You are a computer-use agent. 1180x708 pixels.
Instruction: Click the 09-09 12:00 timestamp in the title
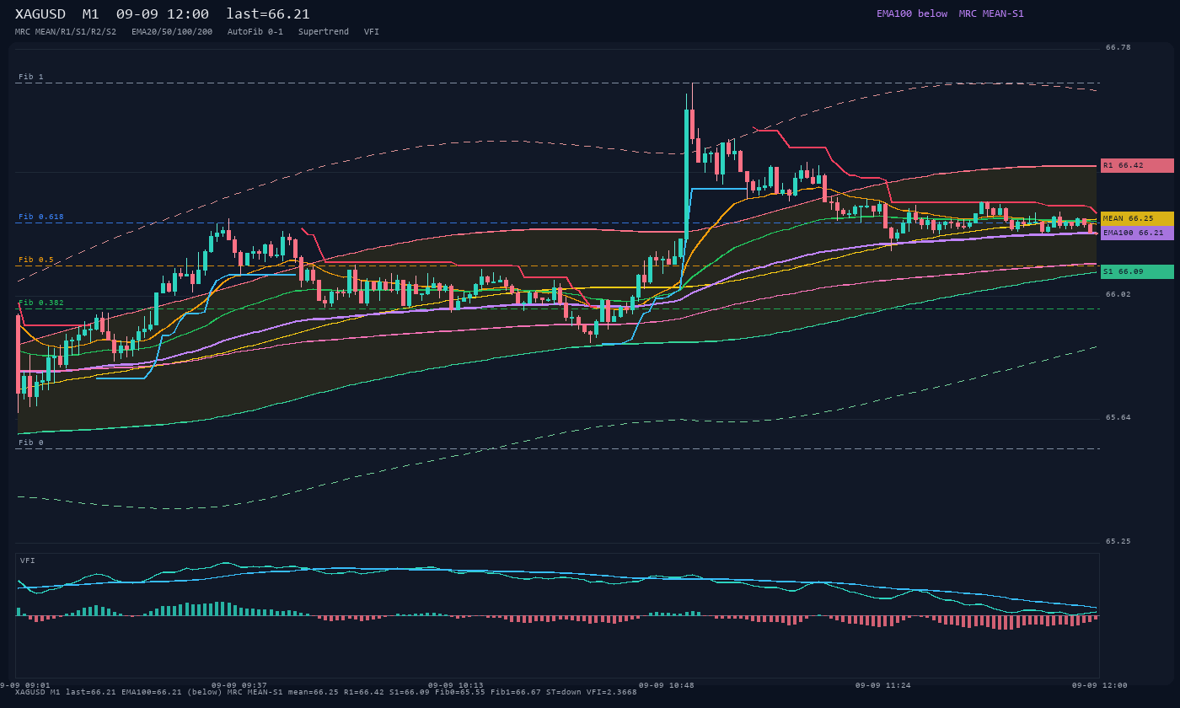point(163,14)
